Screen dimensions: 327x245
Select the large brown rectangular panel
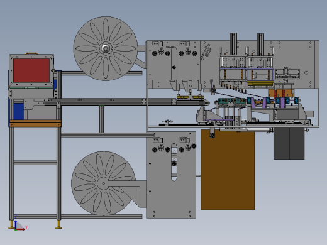point(228,170)
